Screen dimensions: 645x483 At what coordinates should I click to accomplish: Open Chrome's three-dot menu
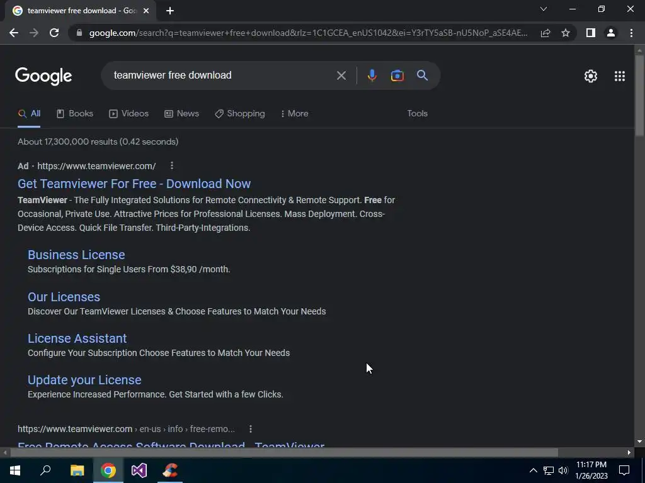point(631,33)
